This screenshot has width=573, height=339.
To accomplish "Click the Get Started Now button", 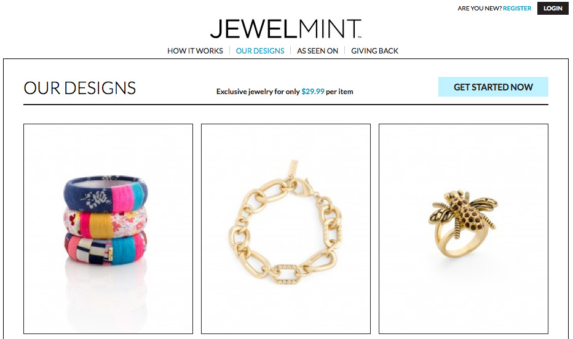I will point(493,87).
